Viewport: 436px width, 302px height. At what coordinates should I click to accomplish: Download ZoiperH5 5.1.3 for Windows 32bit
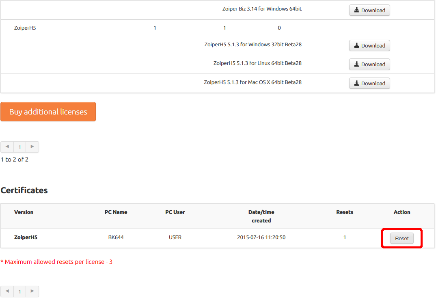[x=369, y=45]
